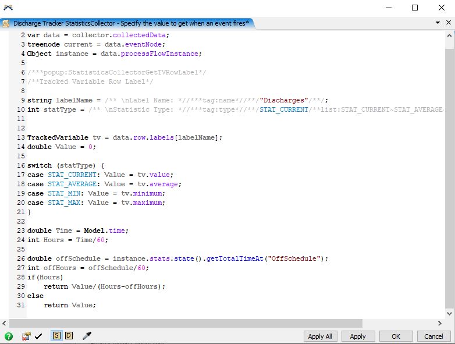Screen dimensions: 455x344
Task: Click the FlexSim app icon in title bar
Action: point(8,8)
